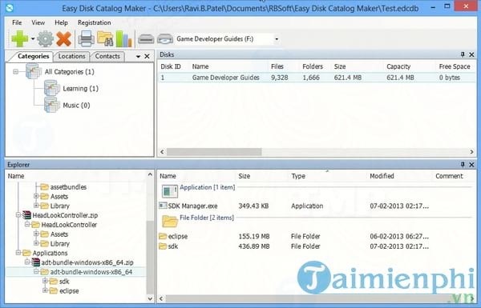Click the File Folder [2 items] group header
Screen dimensions: 481x308
pyautogui.click(x=207, y=218)
